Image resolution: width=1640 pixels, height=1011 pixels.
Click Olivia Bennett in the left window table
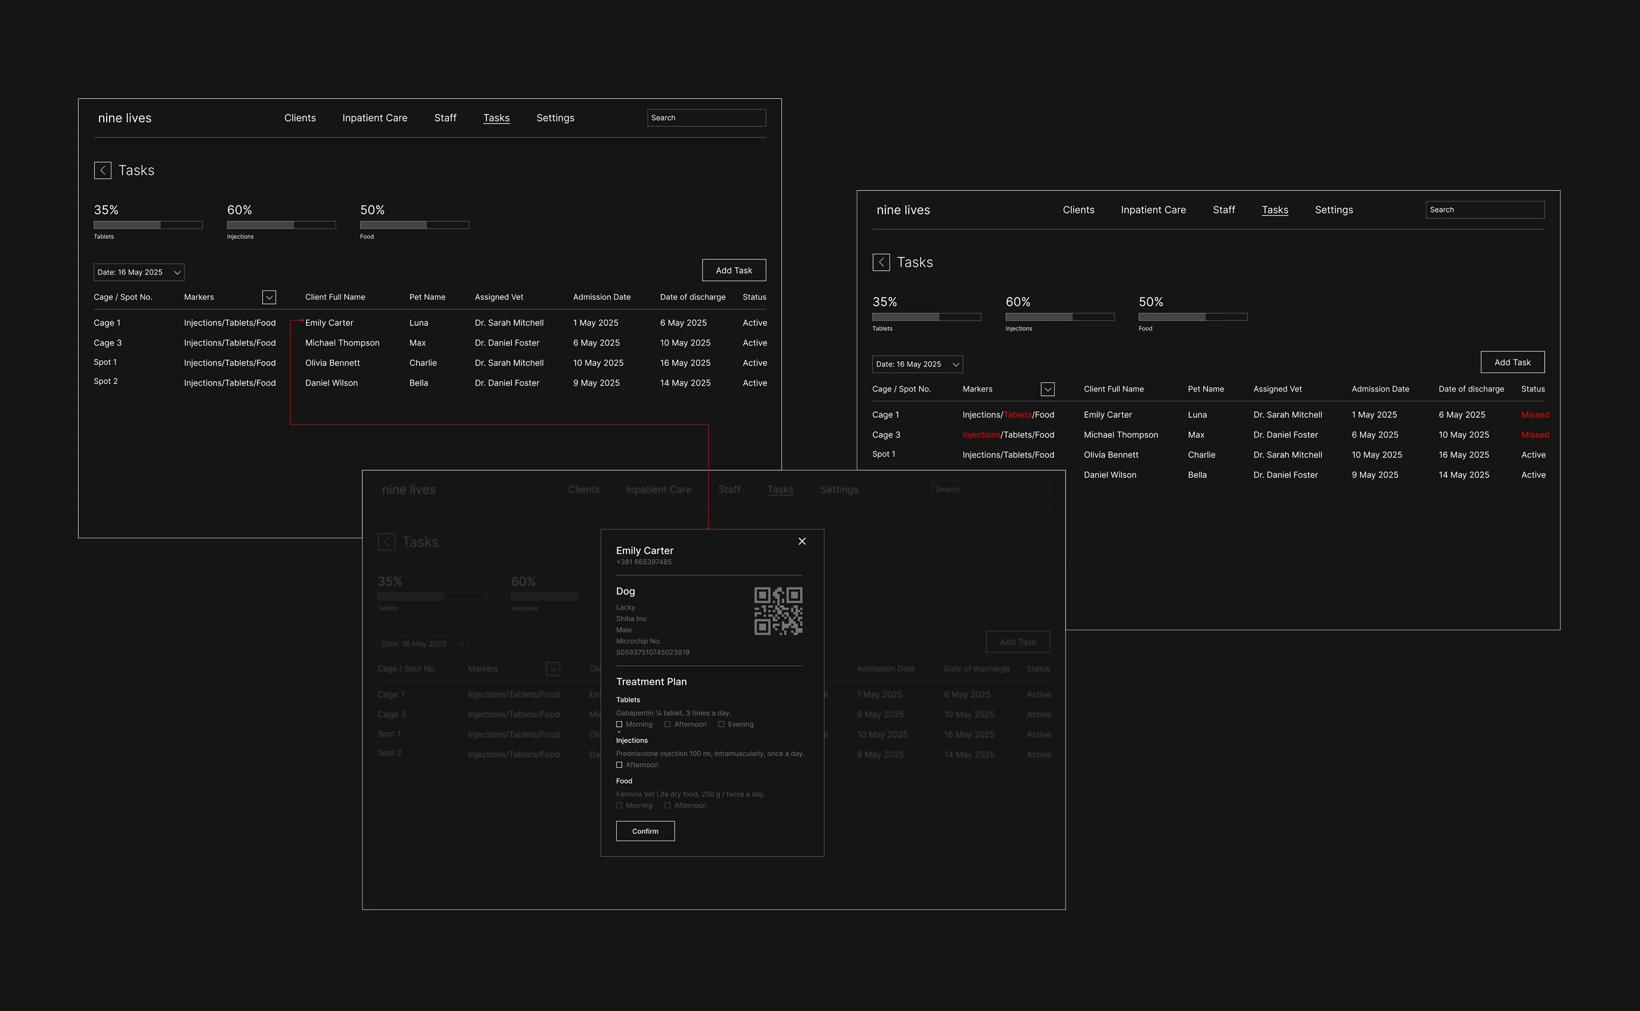(x=333, y=363)
